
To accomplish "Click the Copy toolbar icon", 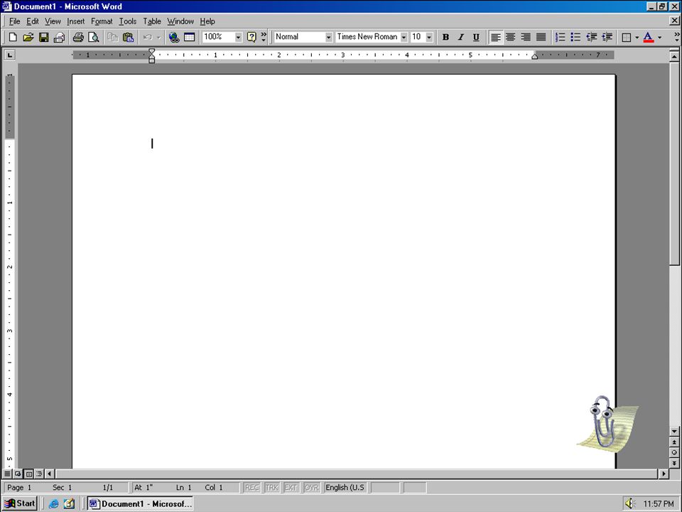I will [113, 37].
